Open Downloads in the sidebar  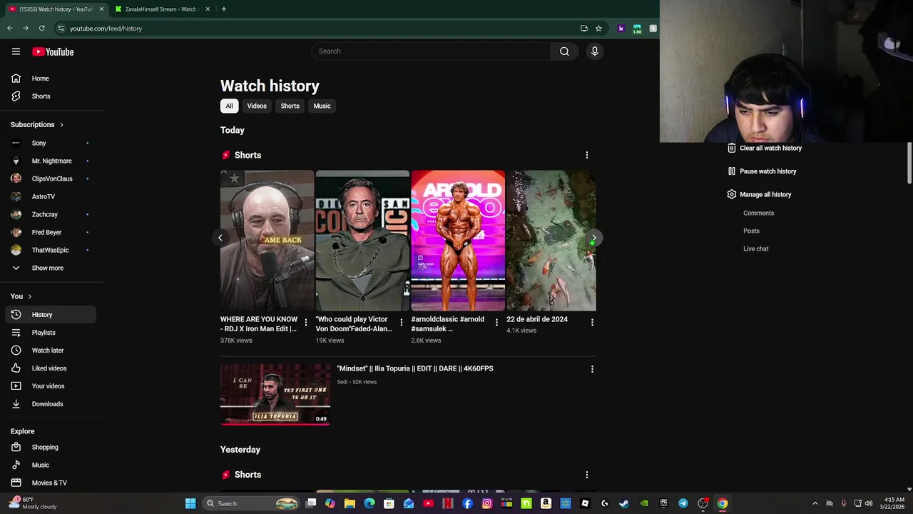(49, 404)
